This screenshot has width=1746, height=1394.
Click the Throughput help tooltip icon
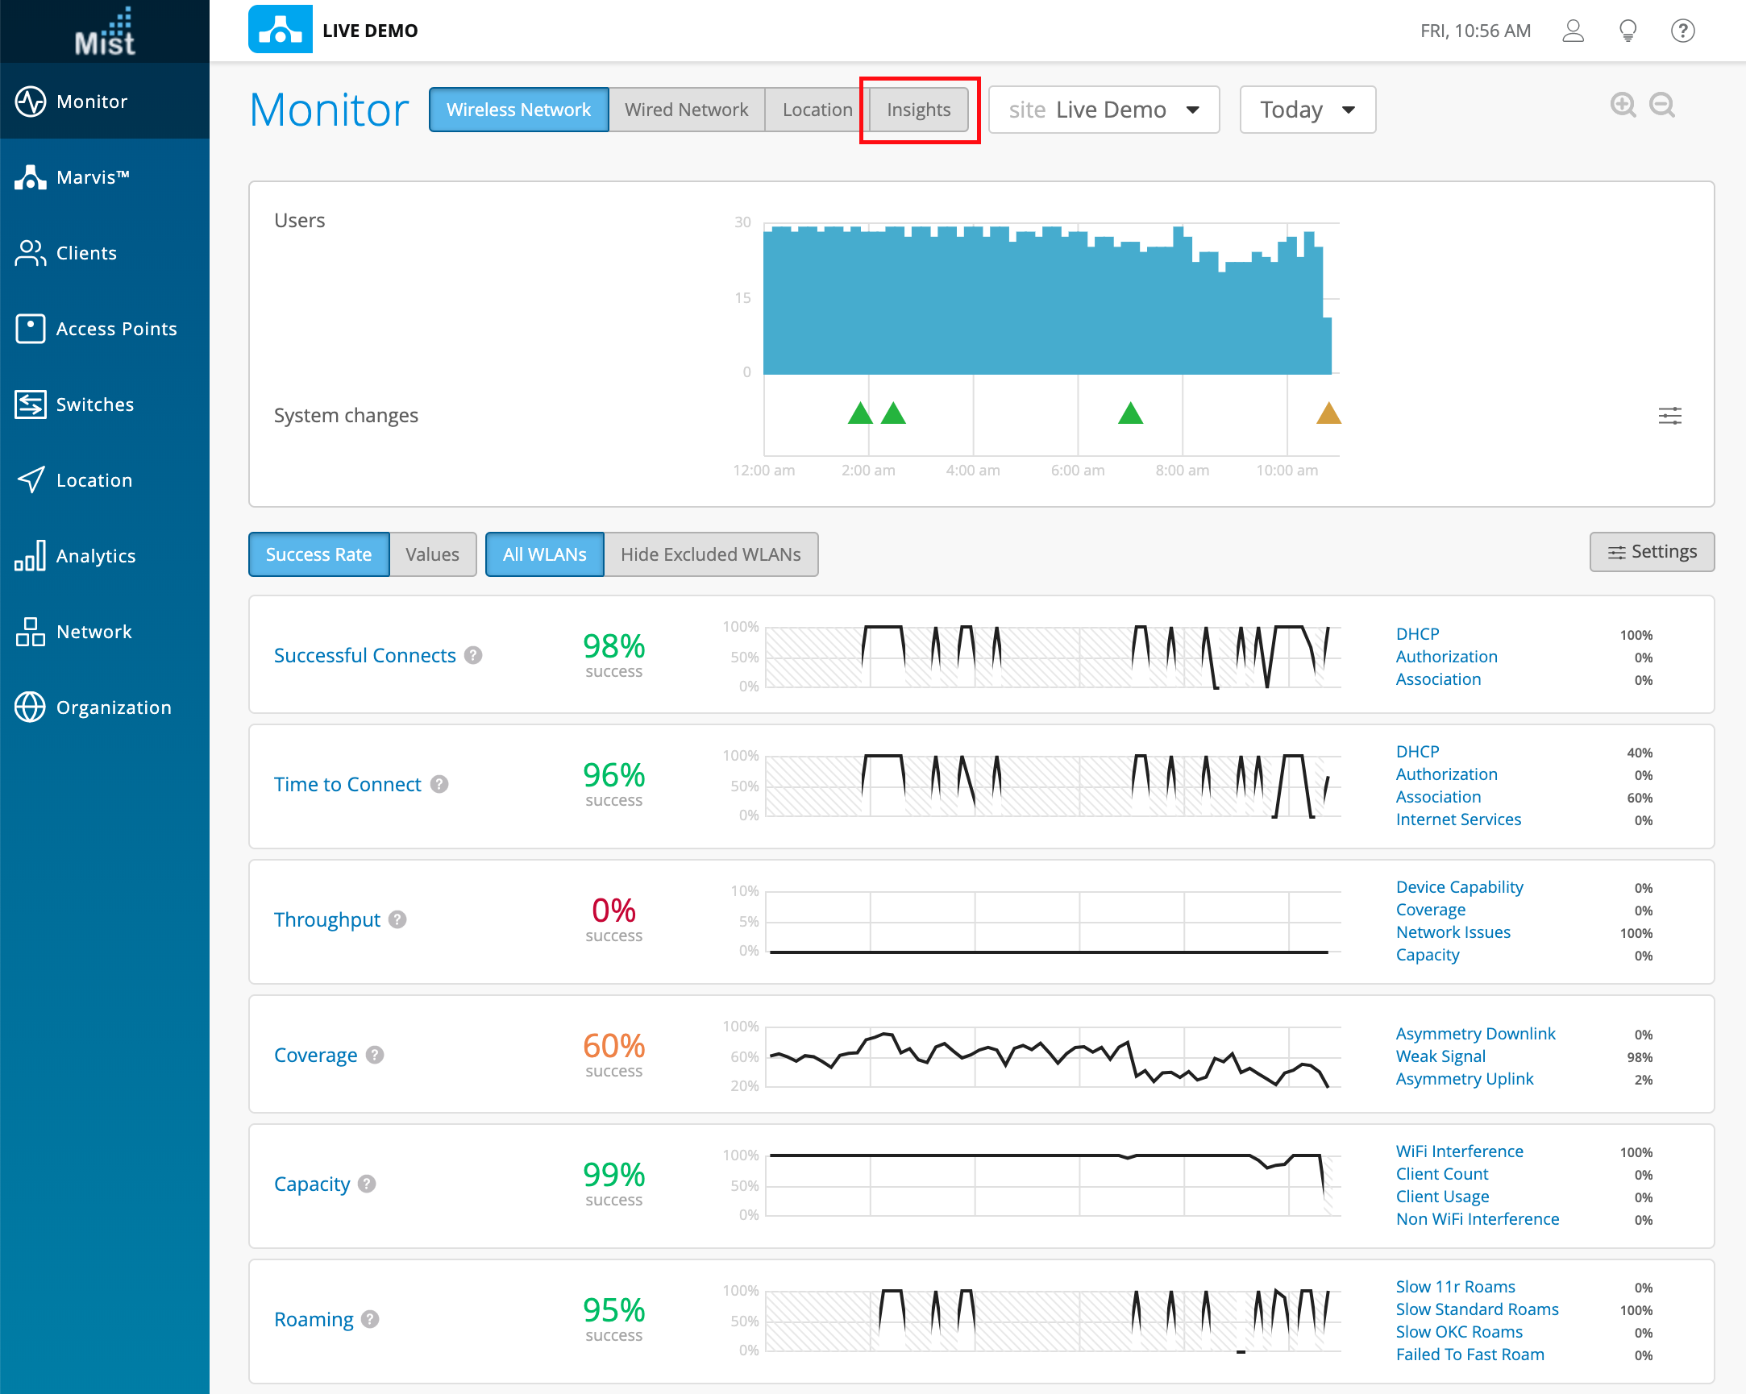point(397,919)
